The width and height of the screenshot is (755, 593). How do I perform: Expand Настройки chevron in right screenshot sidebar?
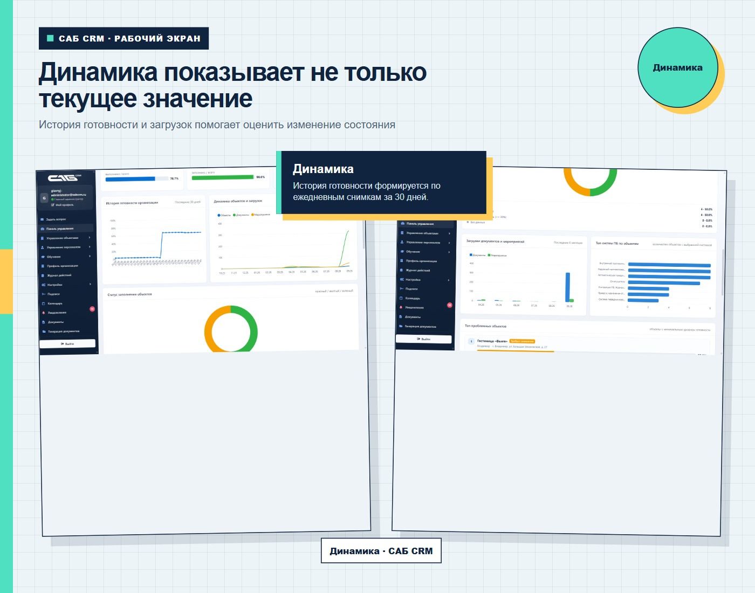[x=449, y=280]
